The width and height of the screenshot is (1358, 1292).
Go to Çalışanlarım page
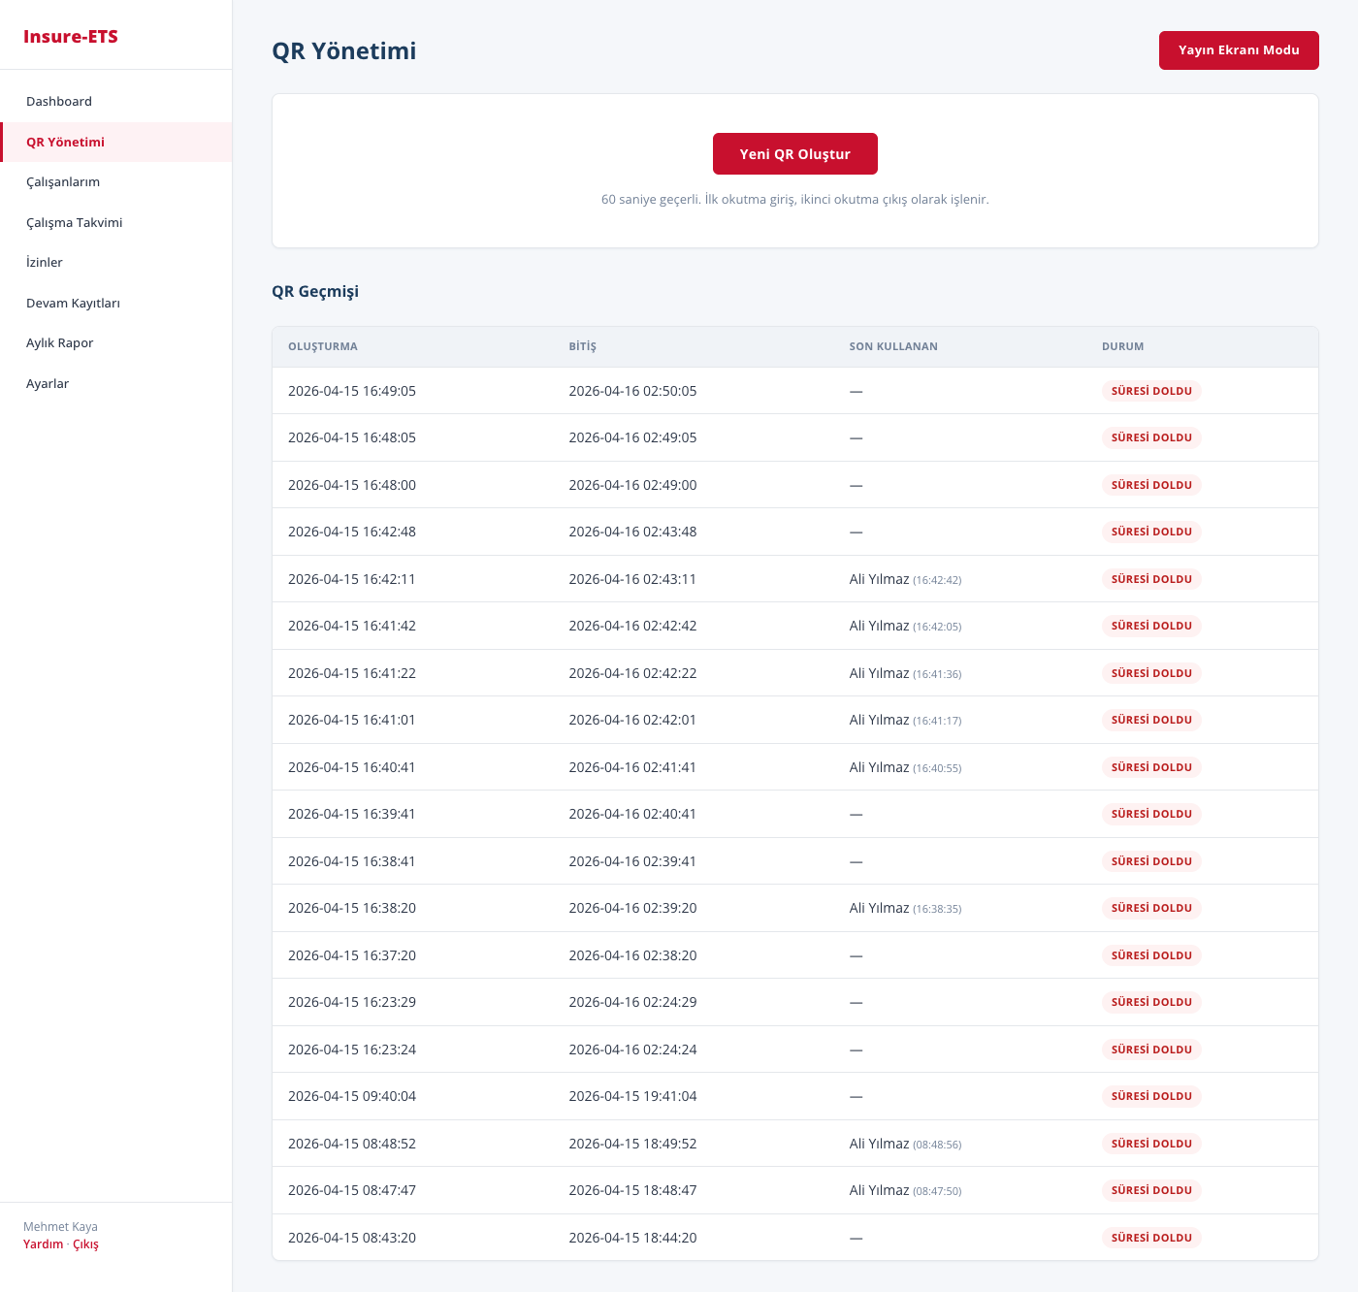click(x=63, y=181)
